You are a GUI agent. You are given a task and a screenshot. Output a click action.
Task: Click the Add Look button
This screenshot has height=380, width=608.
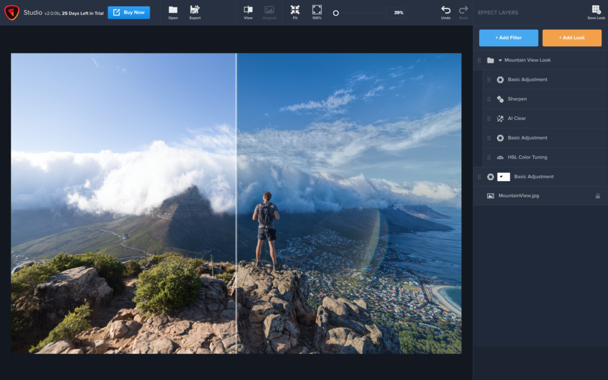click(x=572, y=37)
